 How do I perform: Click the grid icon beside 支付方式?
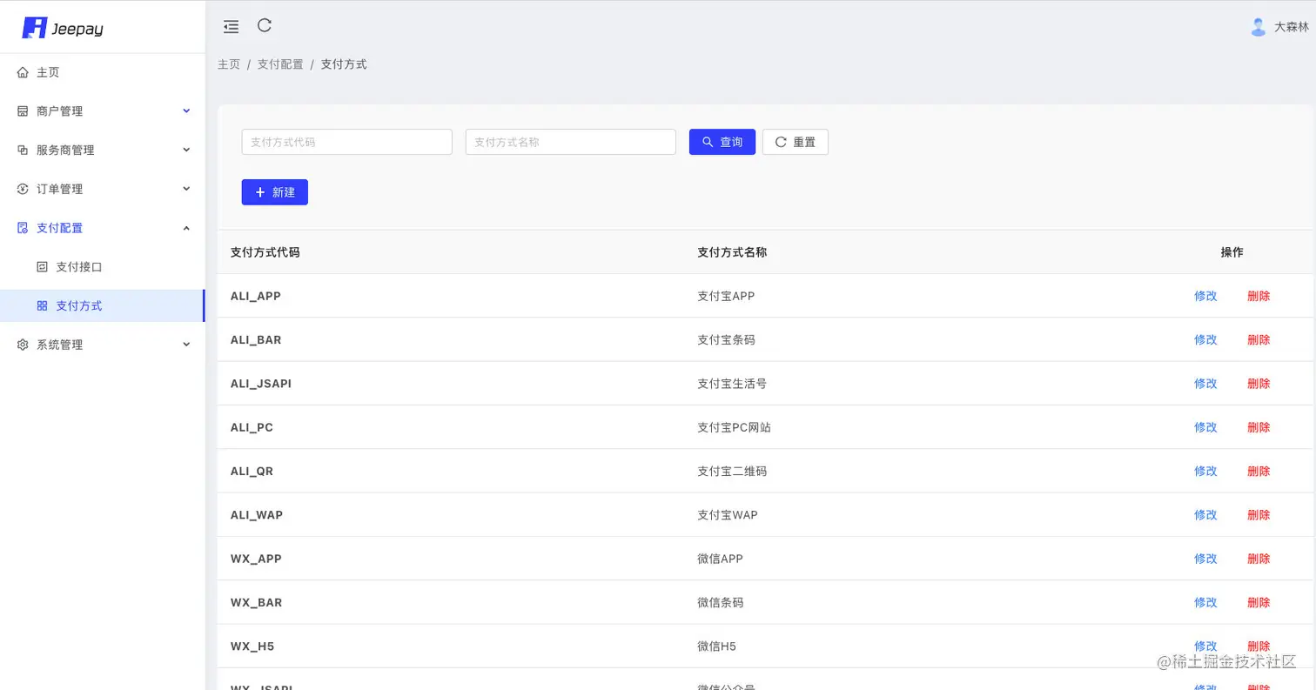pyautogui.click(x=42, y=305)
